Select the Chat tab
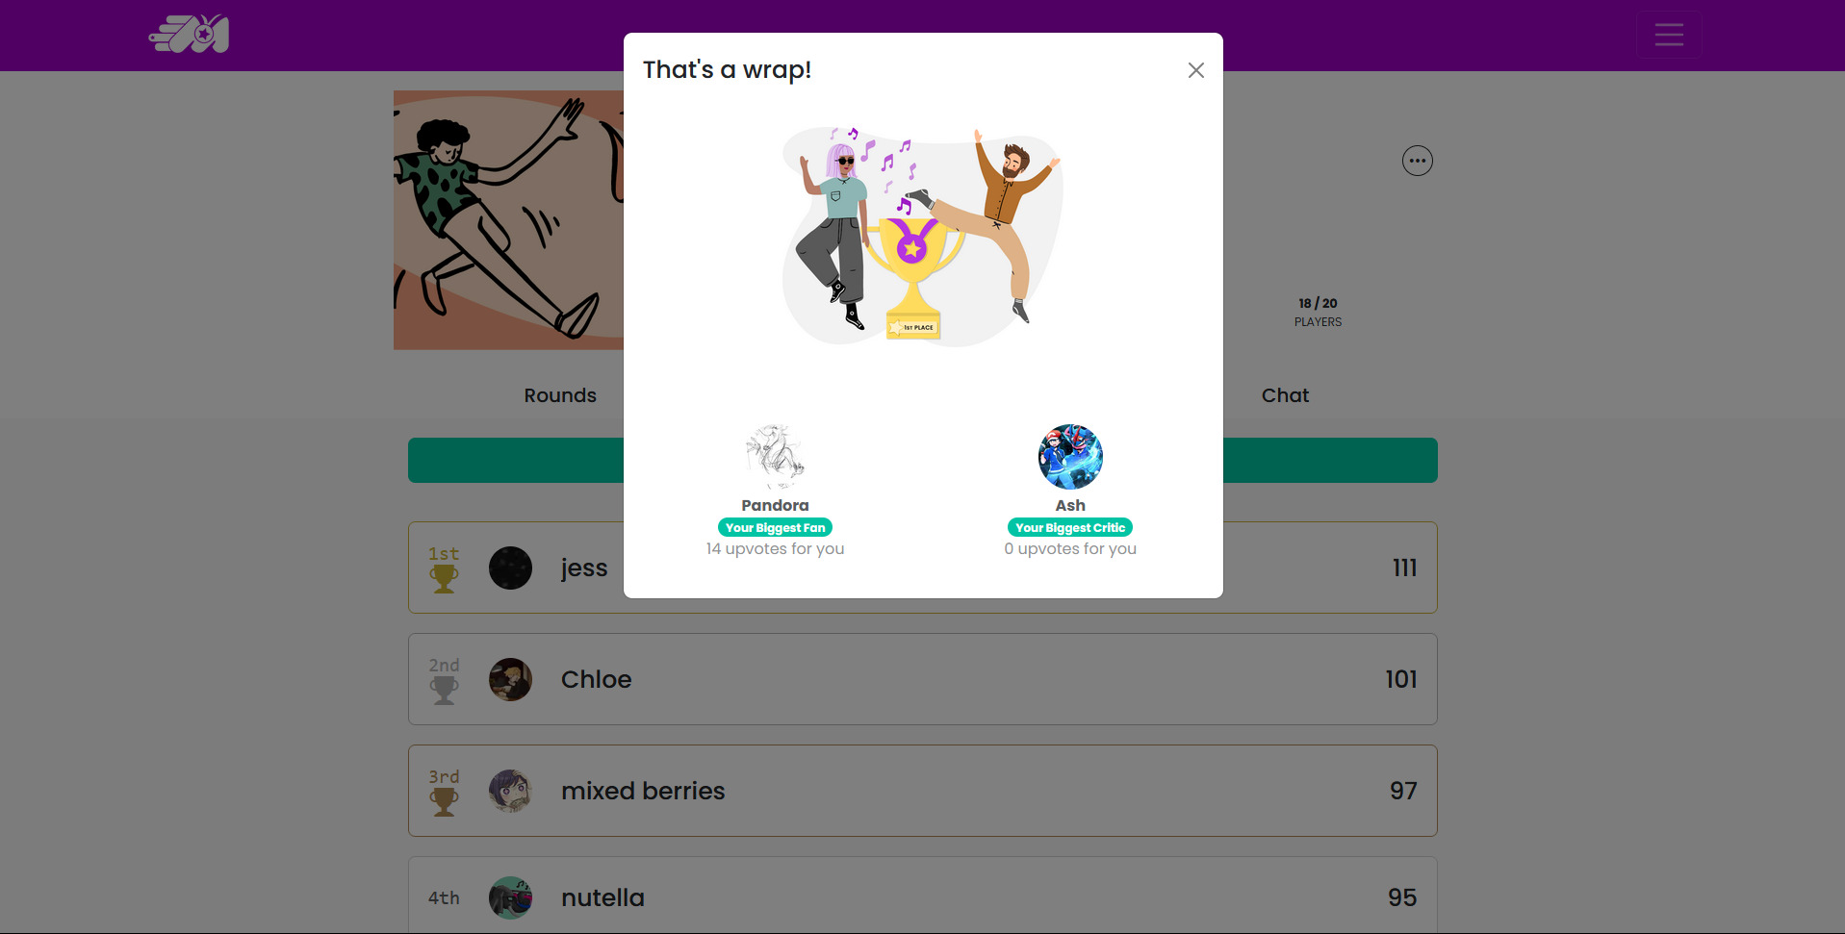Viewport: 1845px width, 934px height. click(1285, 395)
